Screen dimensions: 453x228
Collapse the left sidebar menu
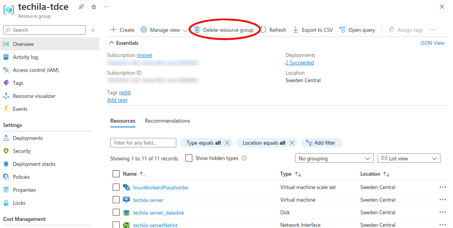tap(93, 30)
